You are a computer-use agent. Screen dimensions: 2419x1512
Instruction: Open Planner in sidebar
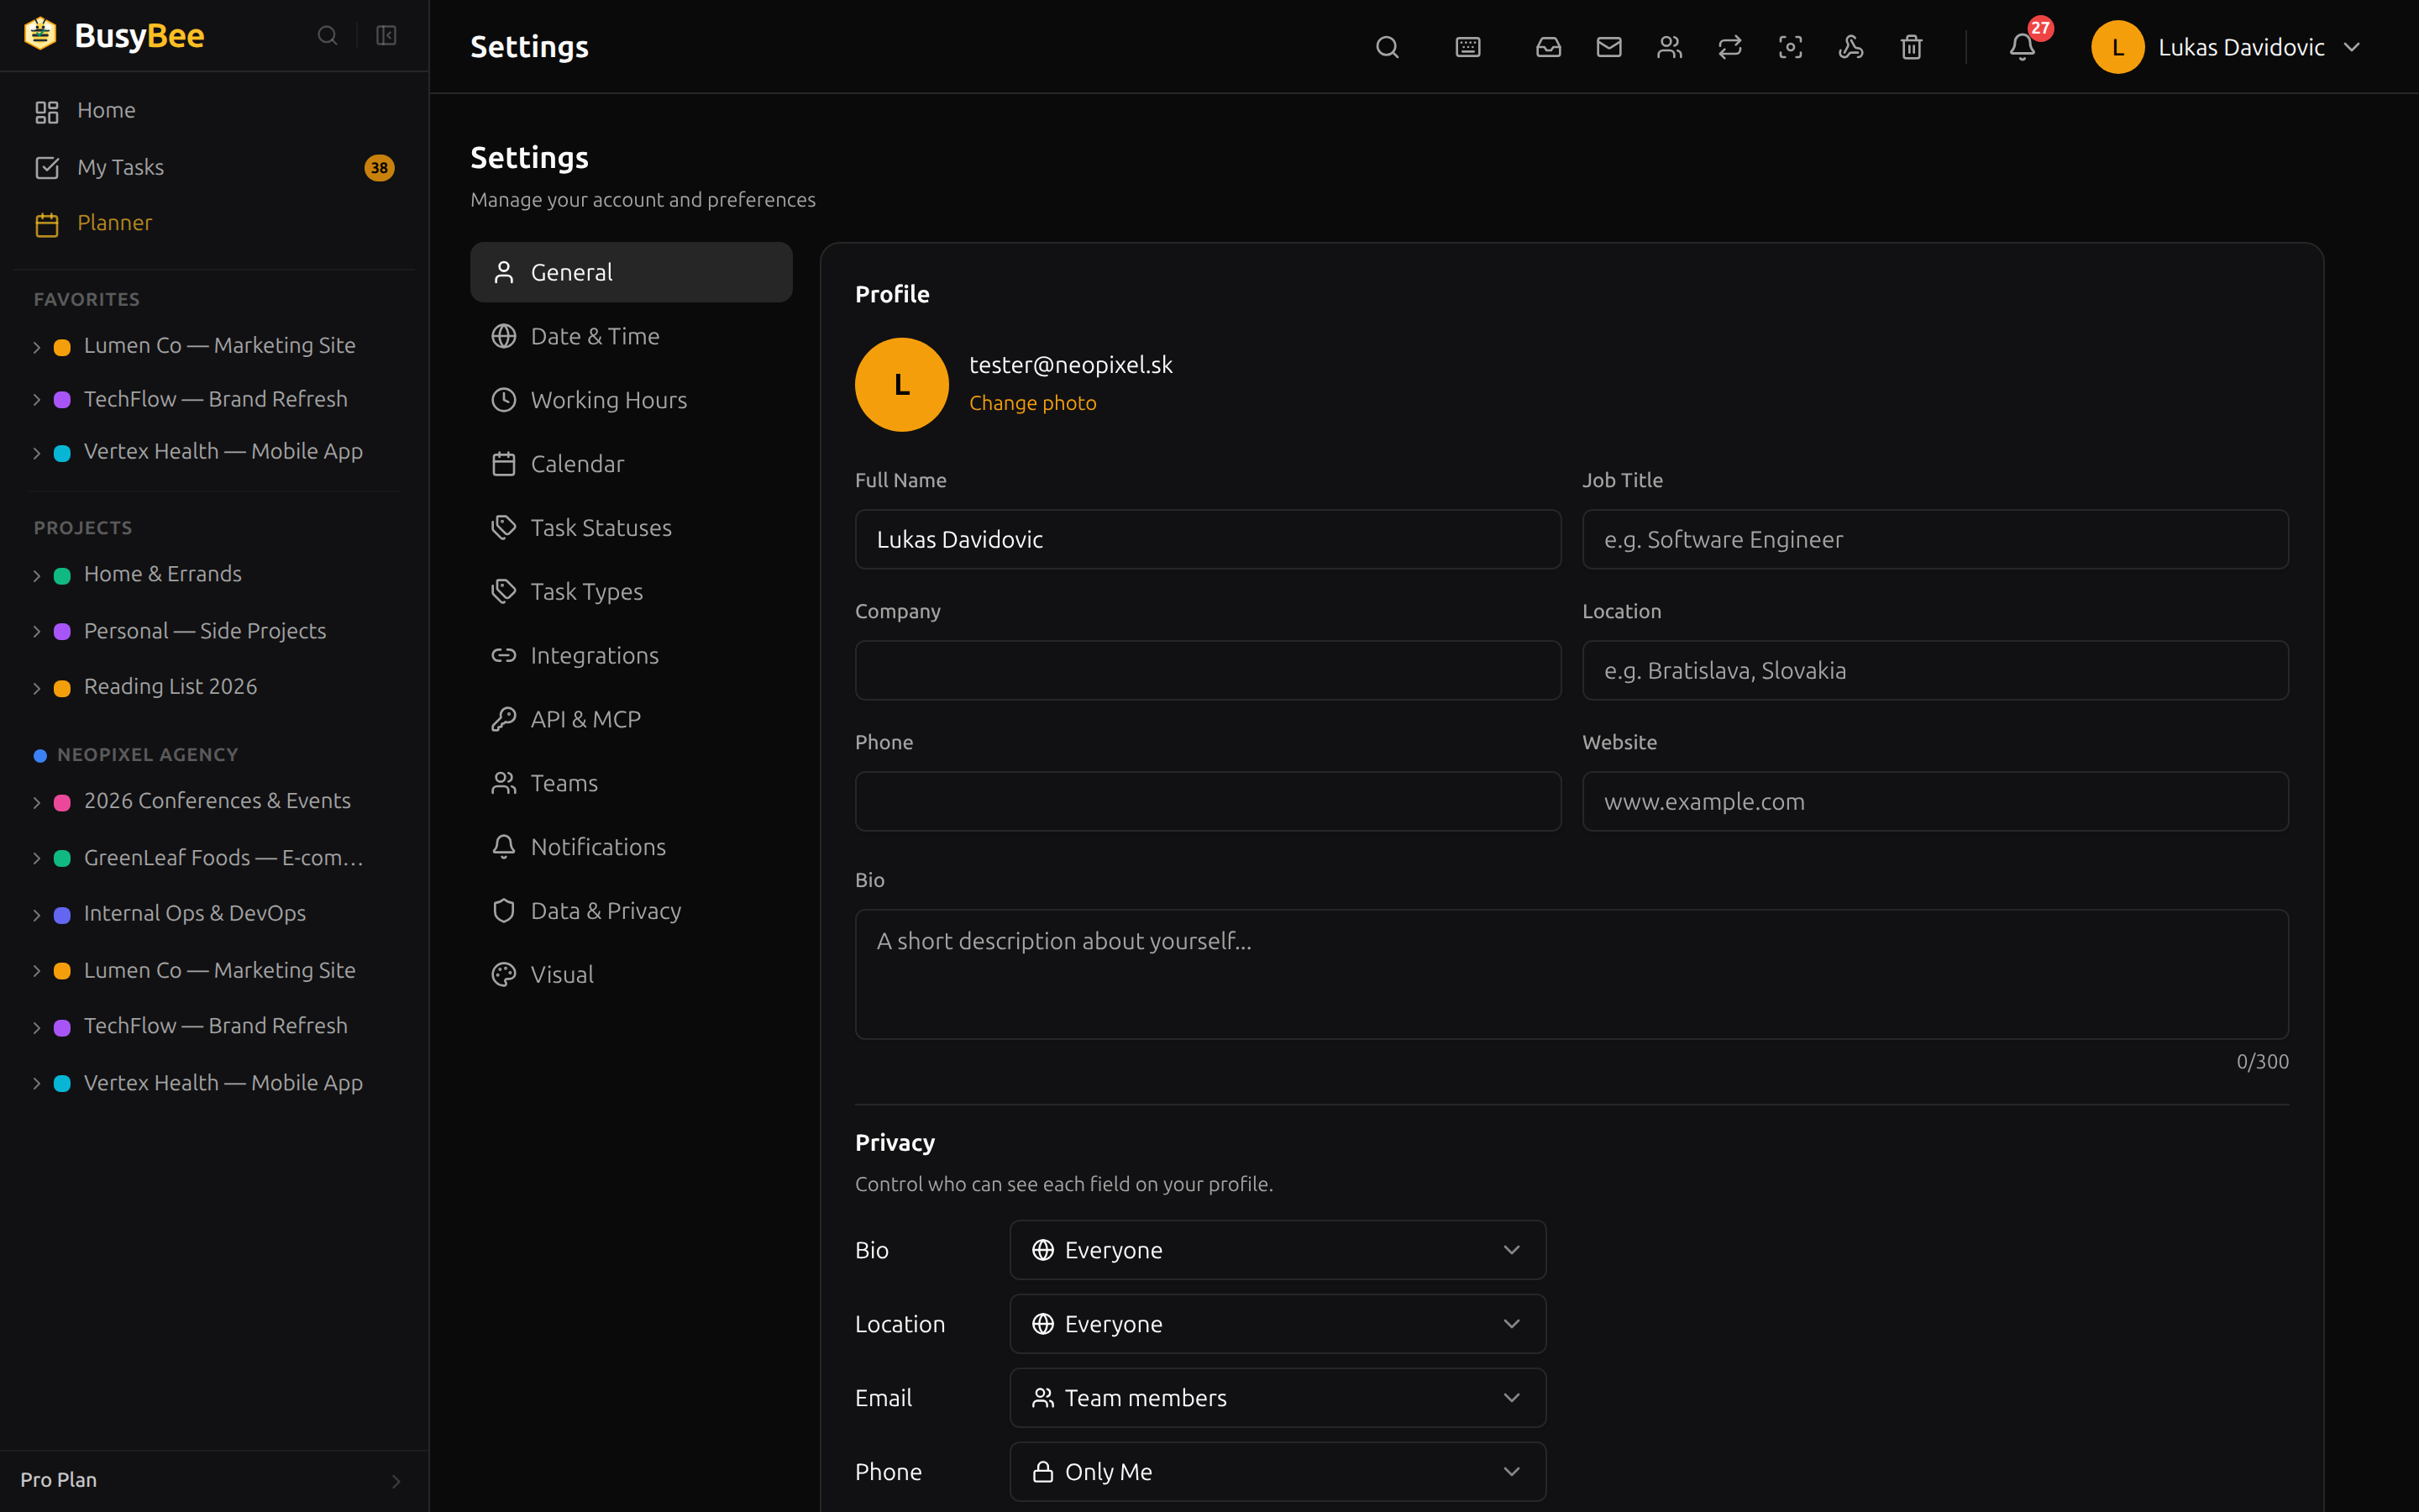(x=214, y=223)
